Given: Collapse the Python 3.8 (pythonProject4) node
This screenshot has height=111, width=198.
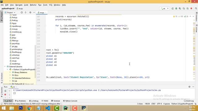Looking at the screenshot, I should pos(7,69).
